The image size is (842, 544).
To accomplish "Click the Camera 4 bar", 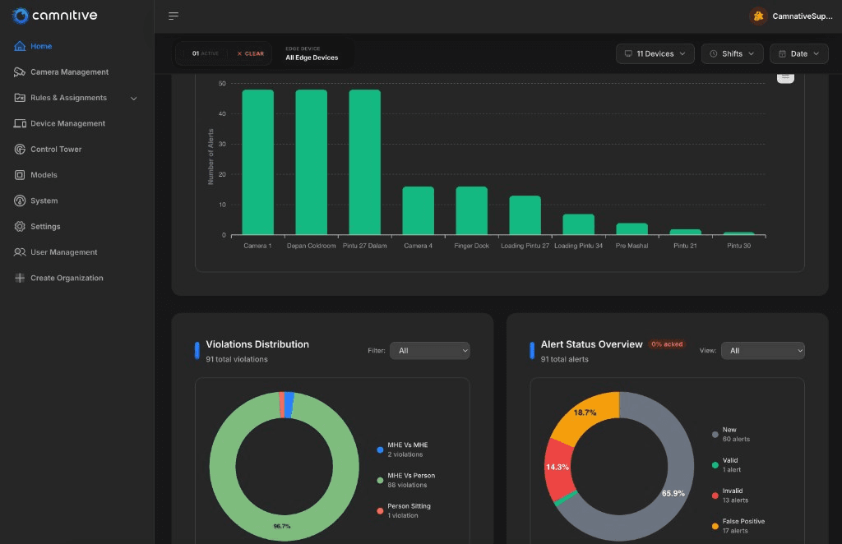I will pyautogui.click(x=419, y=211).
